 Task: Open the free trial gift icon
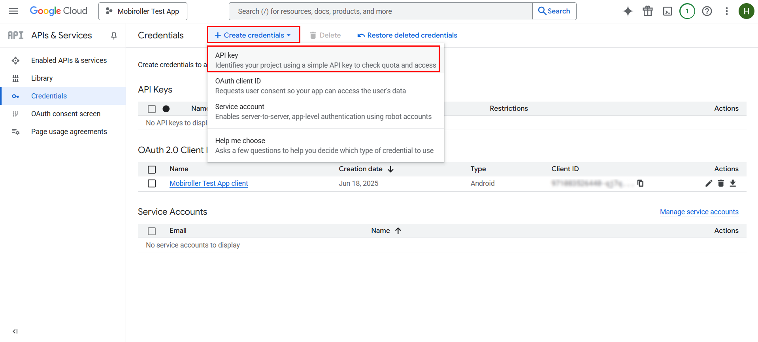(648, 11)
